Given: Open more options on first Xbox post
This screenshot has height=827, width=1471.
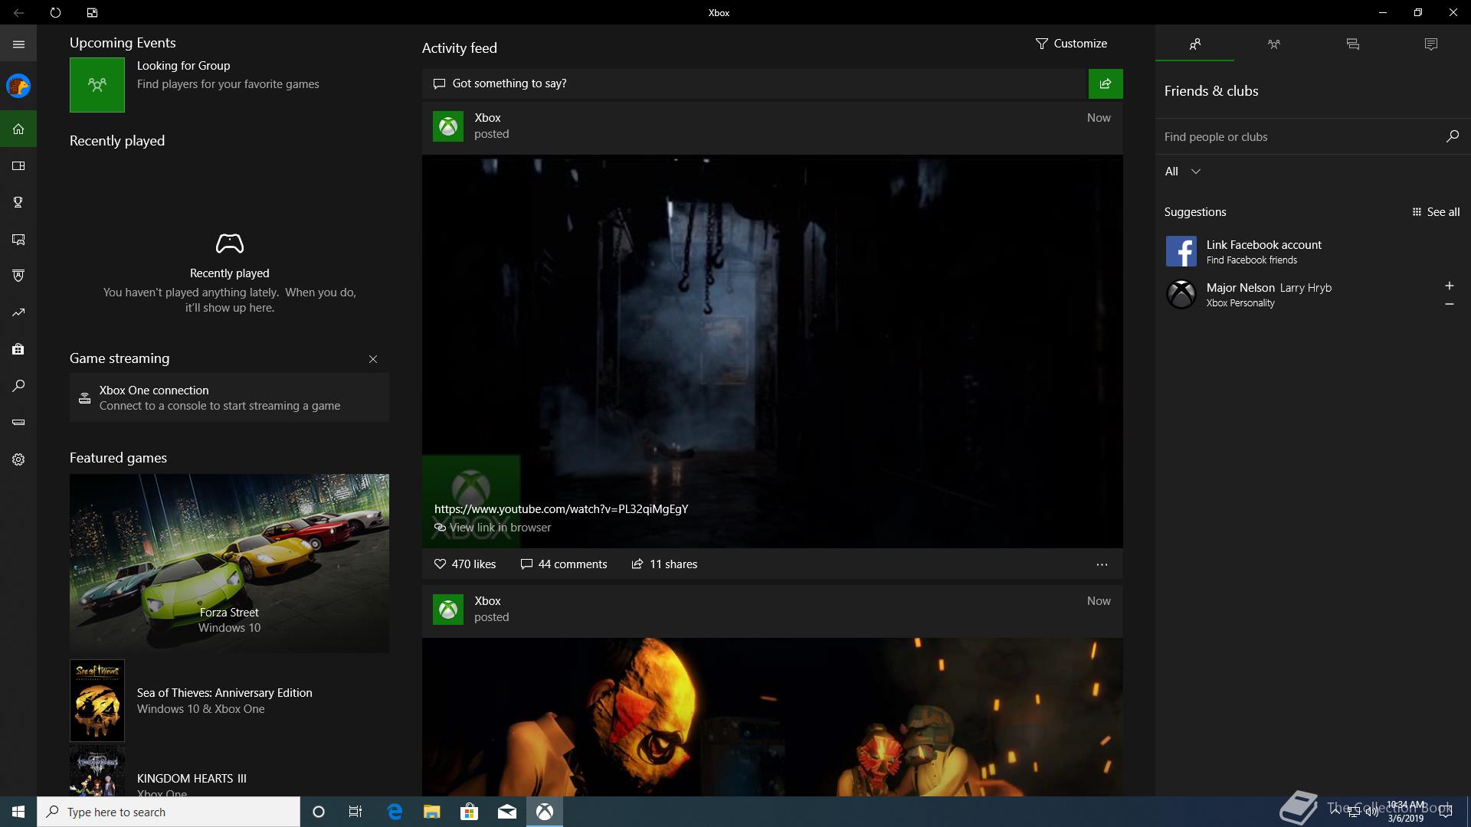Looking at the screenshot, I should [1102, 564].
